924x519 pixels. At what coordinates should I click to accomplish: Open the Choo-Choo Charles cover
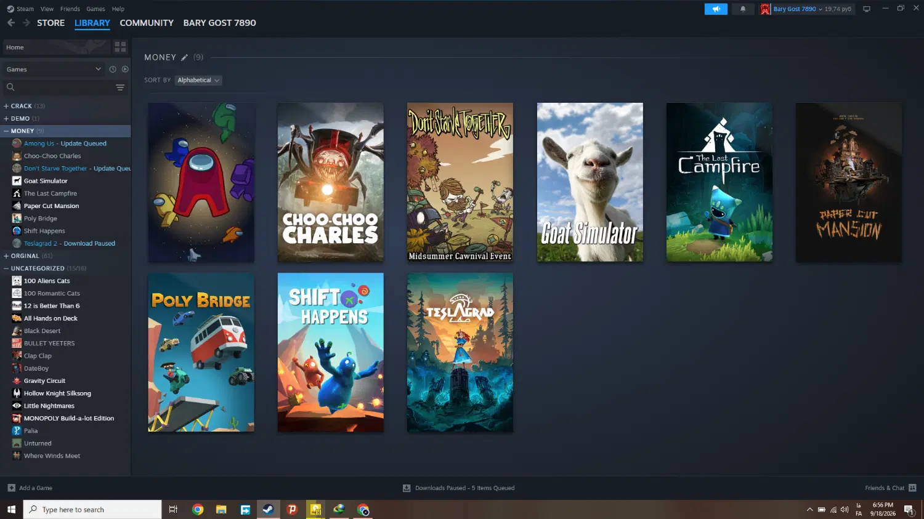[x=331, y=182]
